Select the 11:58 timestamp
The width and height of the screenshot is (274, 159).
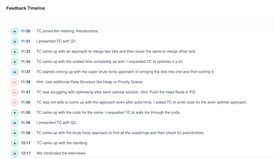pos(25,133)
